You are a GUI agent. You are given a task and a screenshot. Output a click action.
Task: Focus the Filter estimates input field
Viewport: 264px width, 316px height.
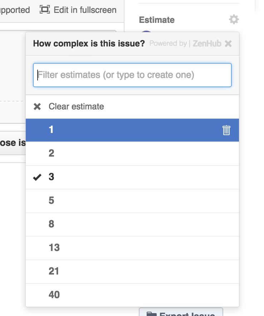tap(132, 75)
